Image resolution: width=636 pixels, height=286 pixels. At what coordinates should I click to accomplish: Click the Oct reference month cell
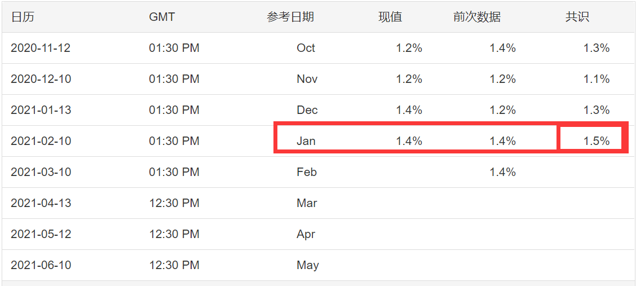point(306,48)
